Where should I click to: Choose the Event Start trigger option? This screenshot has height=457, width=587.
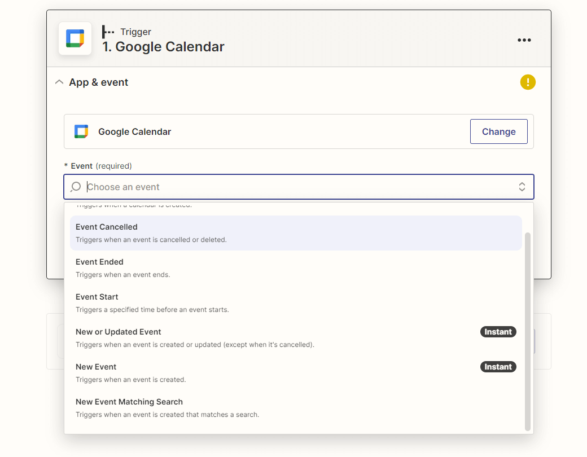[296, 303]
